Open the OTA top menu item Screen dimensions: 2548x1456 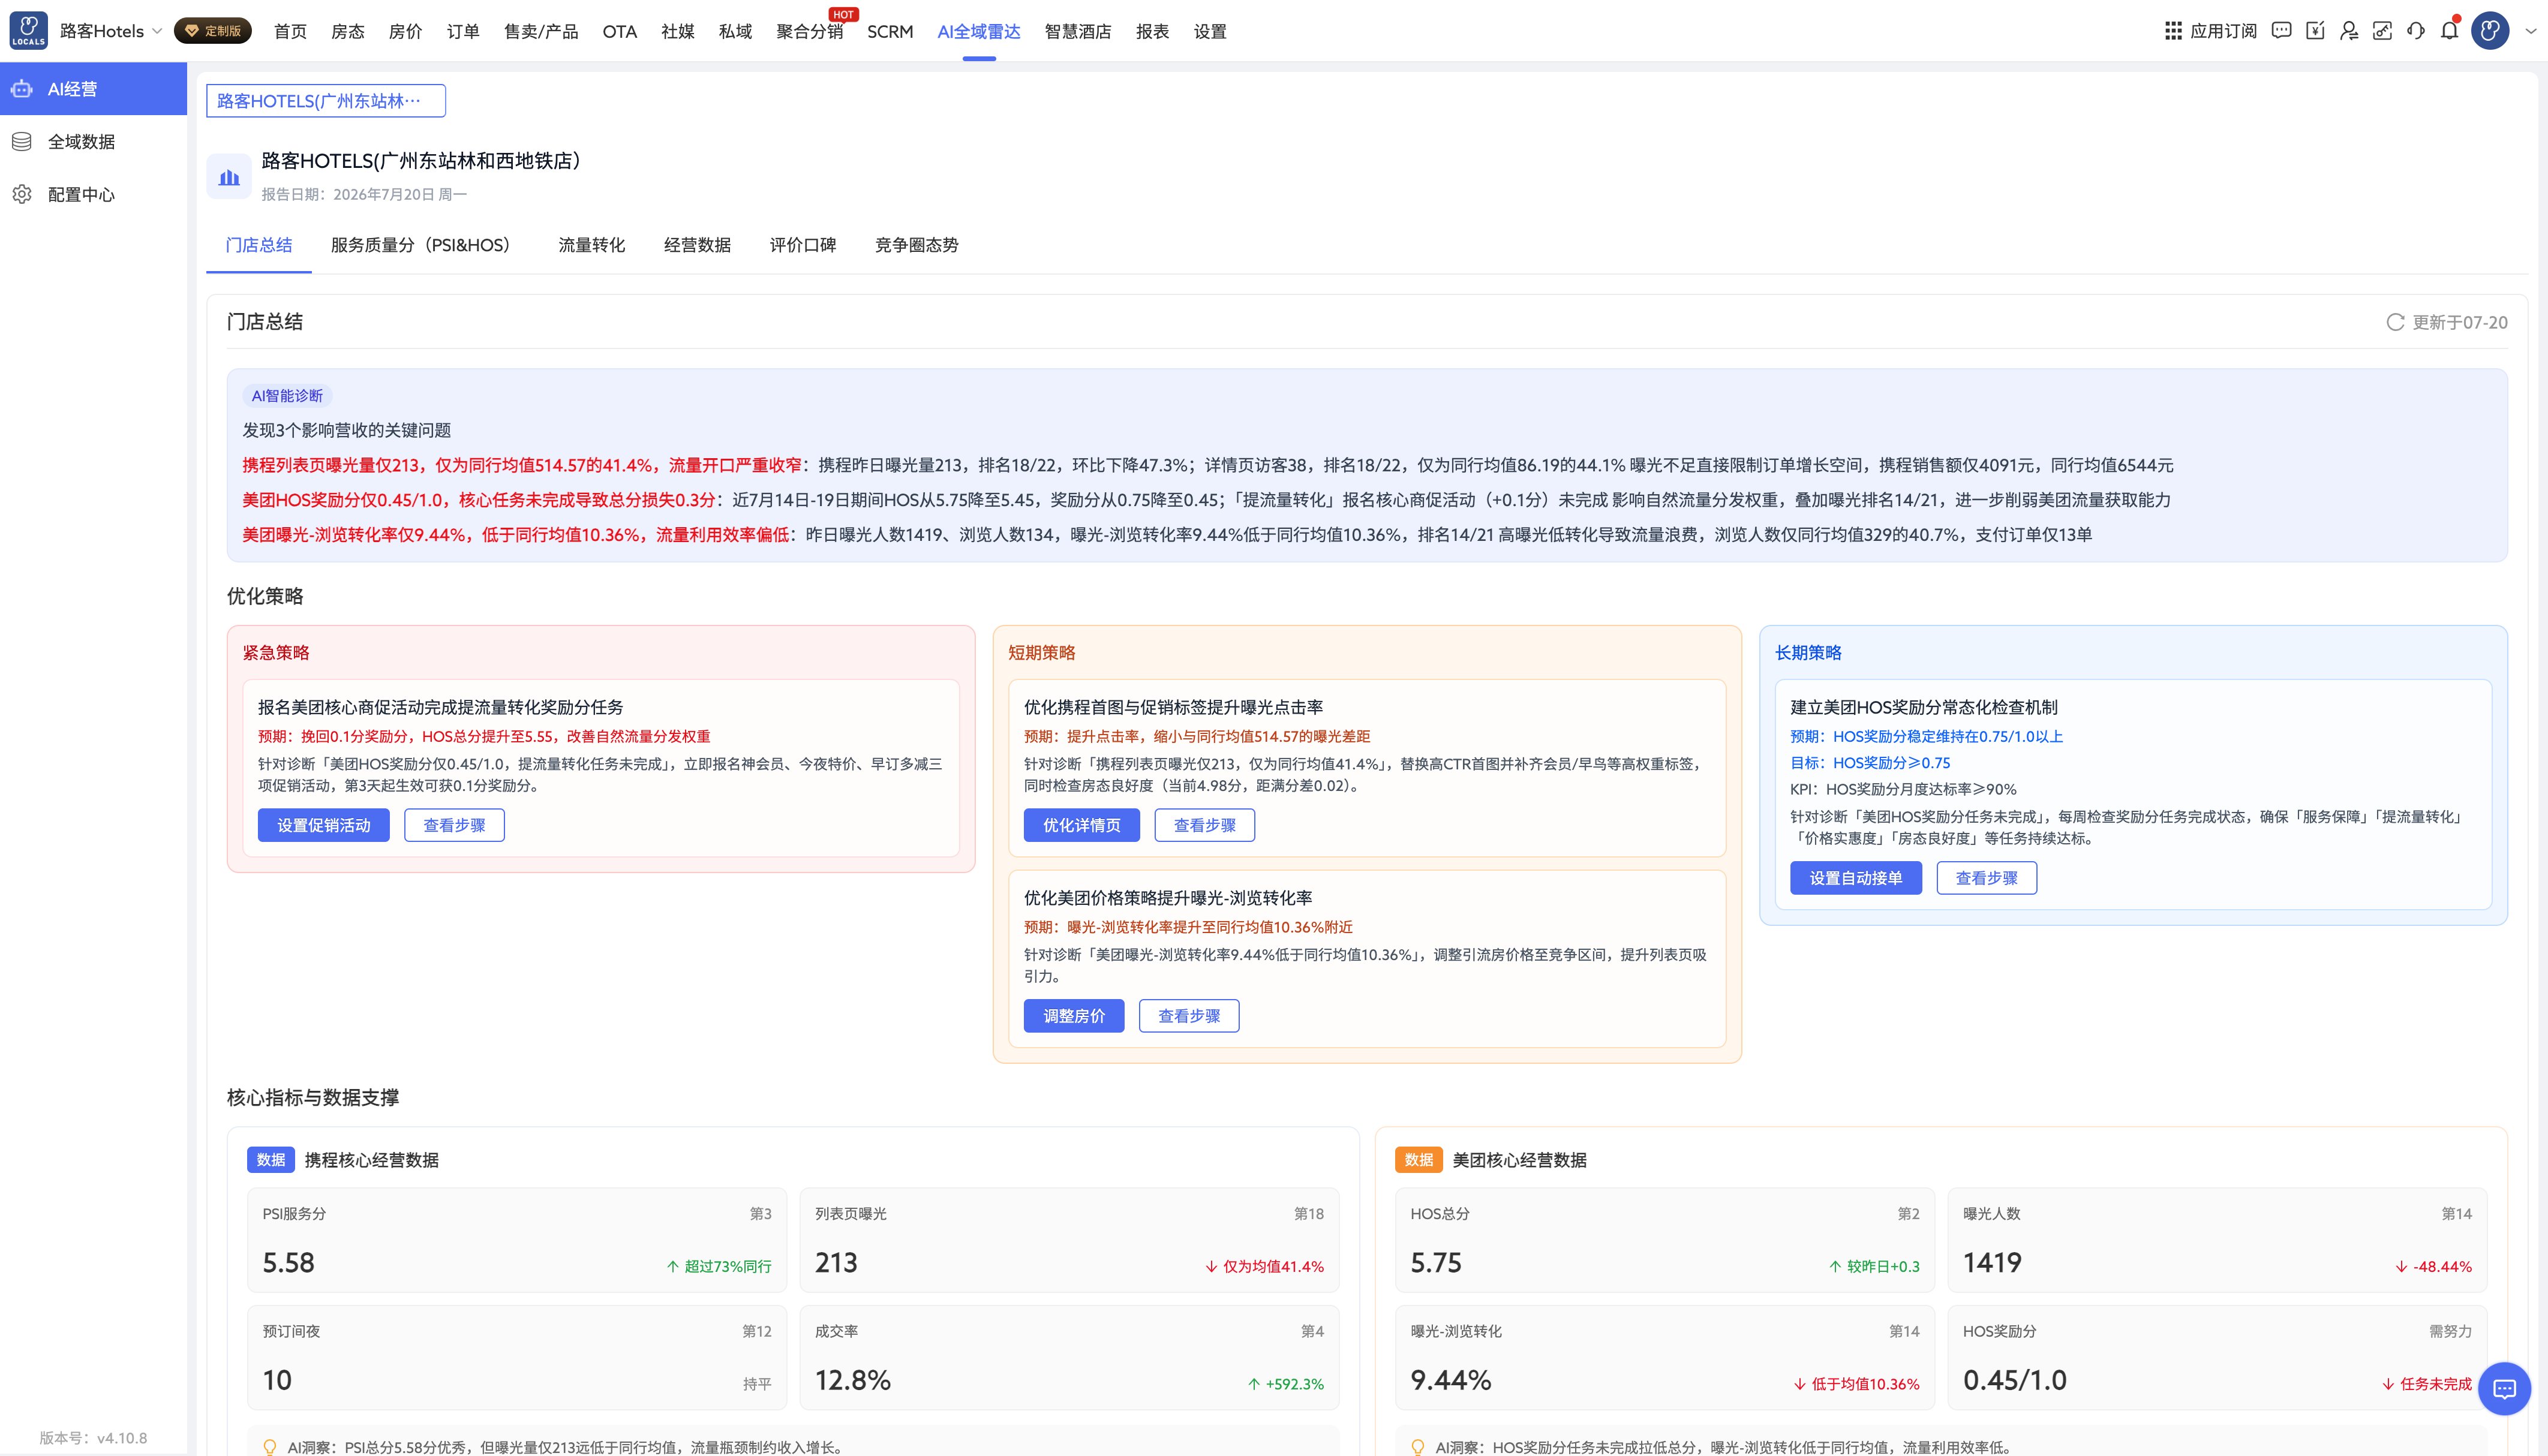620,31
